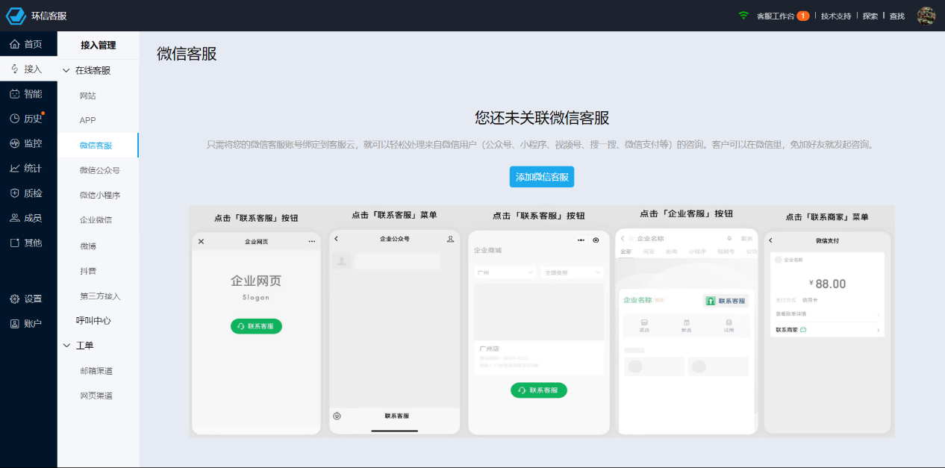945x468 pixels.
Task: Click the Home (首页) icon in sidebar
Action: click(x=14, y=44)
